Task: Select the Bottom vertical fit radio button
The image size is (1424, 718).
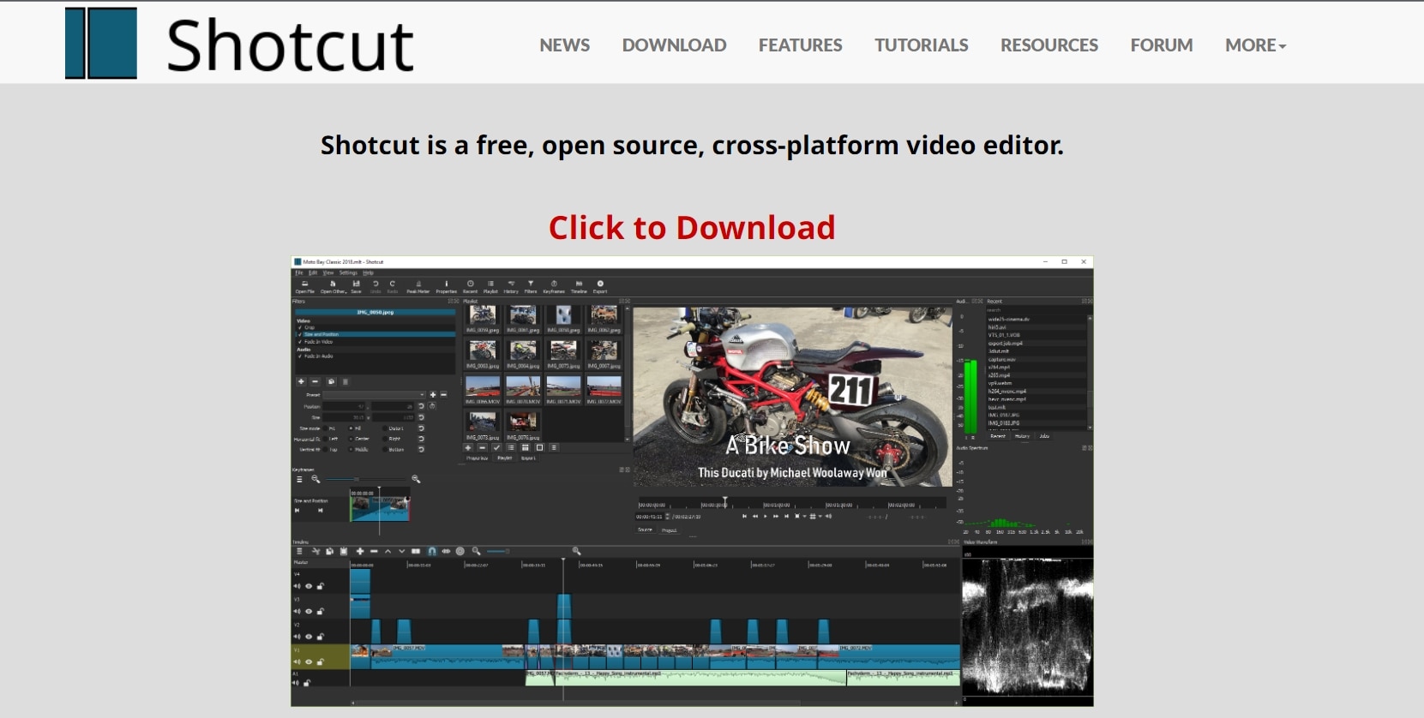Action: tap(385, 449)
